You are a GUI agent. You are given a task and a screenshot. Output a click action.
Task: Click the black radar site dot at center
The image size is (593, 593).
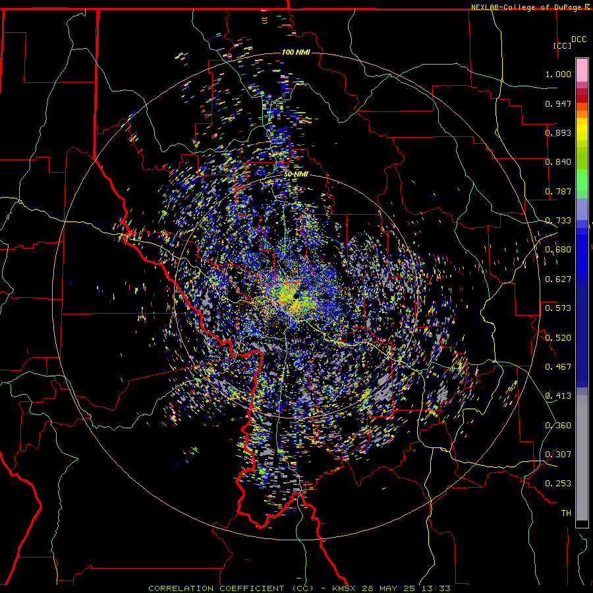pyautogui.click(x=296, y=296)
